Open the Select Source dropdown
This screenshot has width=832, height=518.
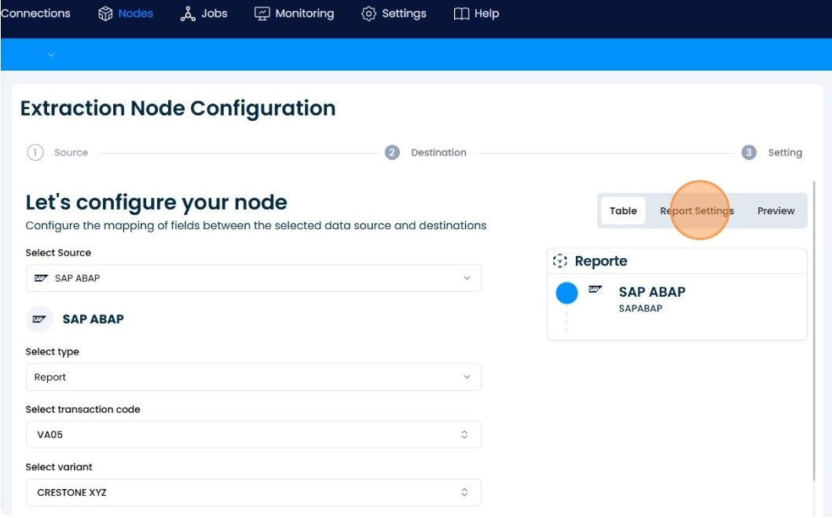point(253,278)
